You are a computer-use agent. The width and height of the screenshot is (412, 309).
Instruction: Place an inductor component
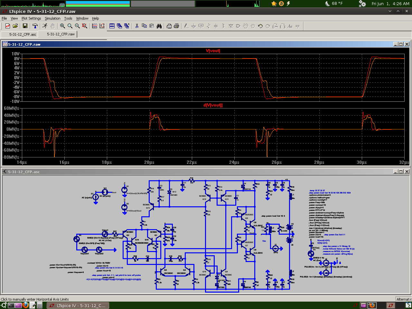[223, 26]
